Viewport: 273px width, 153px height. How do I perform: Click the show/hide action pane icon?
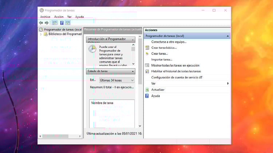pos(68,23)
